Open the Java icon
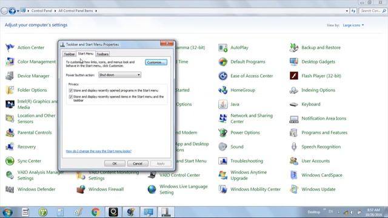The height and width of the screenshot is (218, 388). (222, 104)
